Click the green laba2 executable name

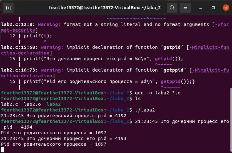click(x=54, y=104)
